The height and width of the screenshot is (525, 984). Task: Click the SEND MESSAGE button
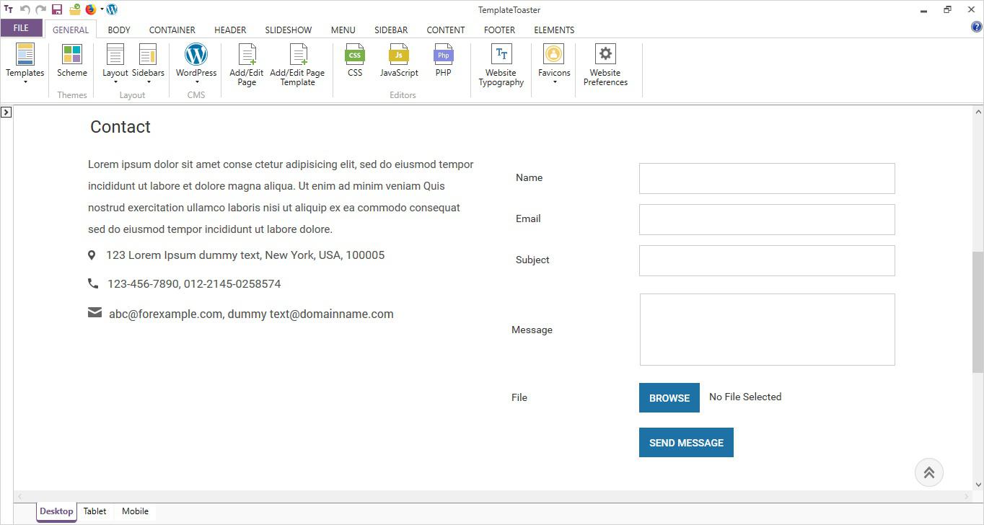tap(686, 443)
